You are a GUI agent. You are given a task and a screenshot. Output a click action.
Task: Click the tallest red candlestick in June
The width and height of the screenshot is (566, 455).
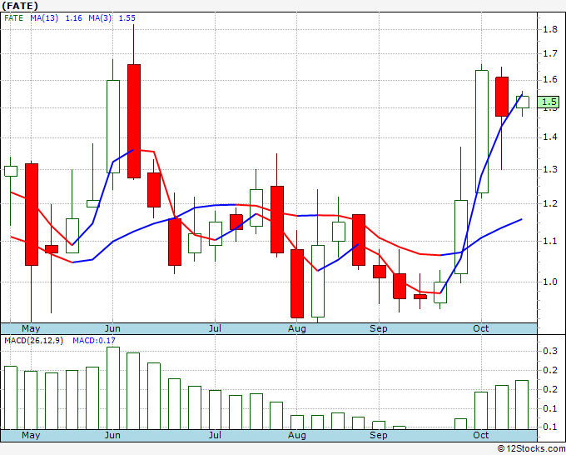[x=134, y=121]
